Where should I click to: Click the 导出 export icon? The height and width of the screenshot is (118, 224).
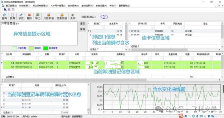[x=38, y=16]
